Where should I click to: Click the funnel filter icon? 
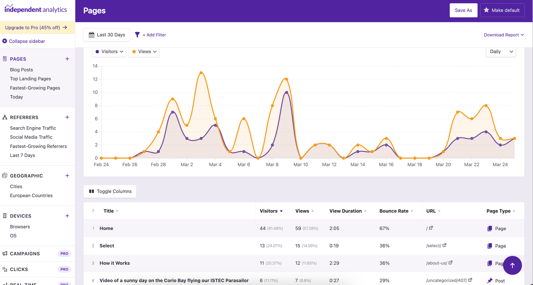click(x=137, y=35)
